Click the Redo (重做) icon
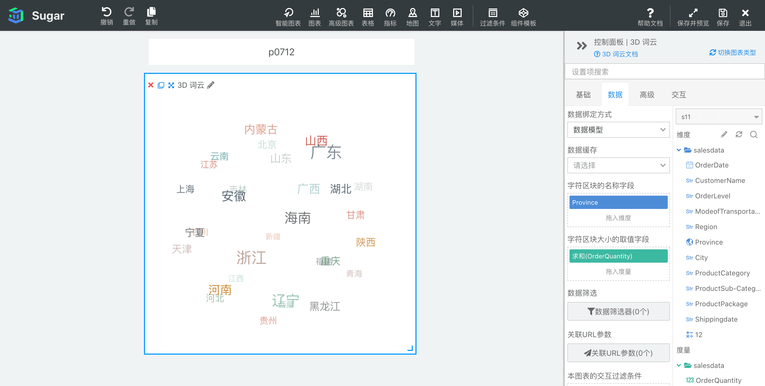This screenshot has width=765, height=386. pos(129,16)
